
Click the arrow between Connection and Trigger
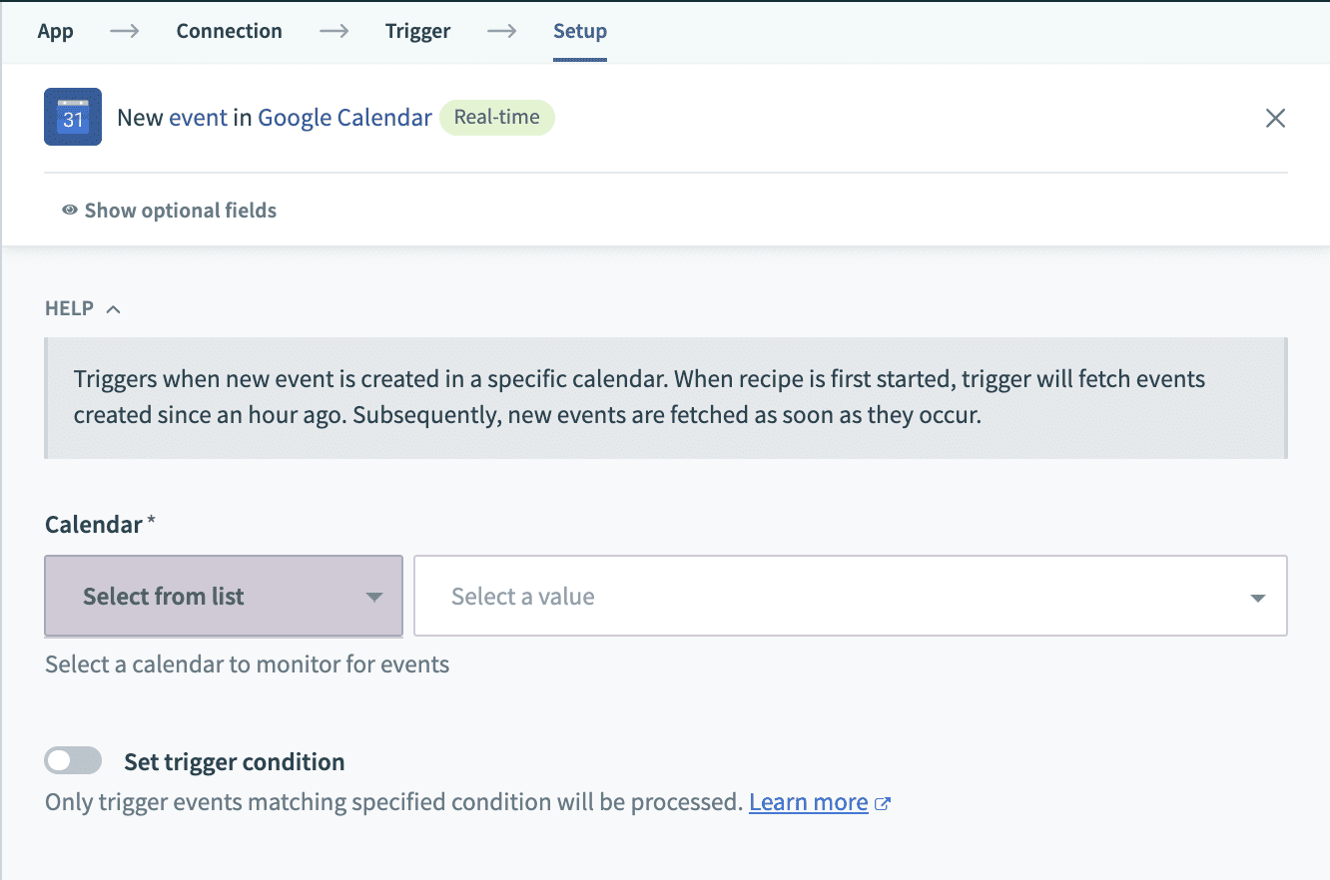coord(333,31)
